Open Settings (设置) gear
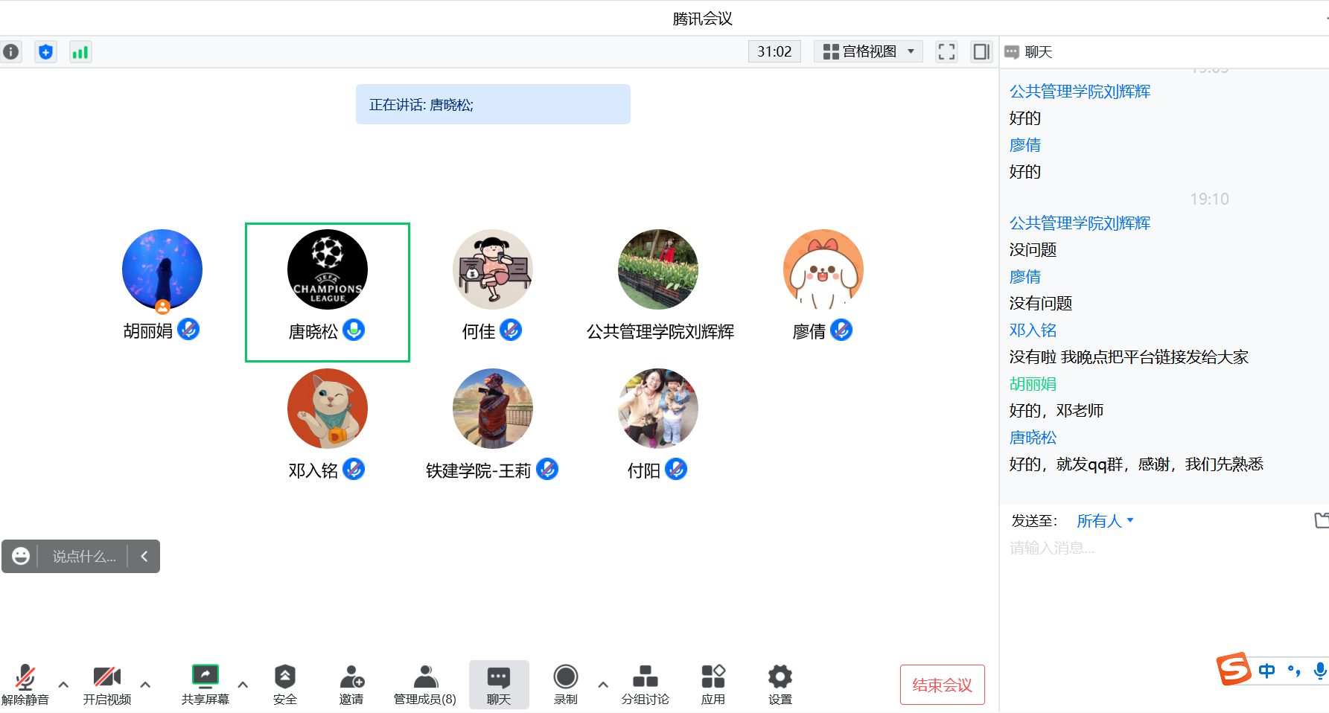The width and height of the screenshot is (1329, 713). click(x=780, y=684)
